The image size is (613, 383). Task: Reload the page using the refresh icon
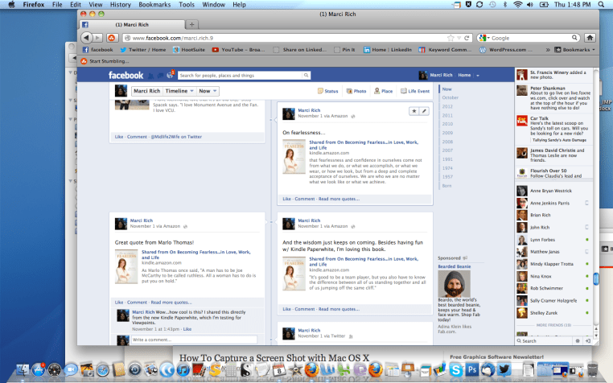pos(467,38)
